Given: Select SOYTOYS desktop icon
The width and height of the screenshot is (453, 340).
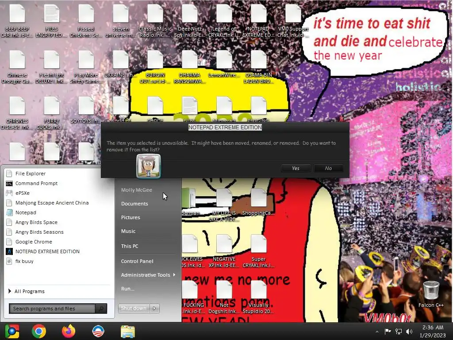Looking at the screenshot, I should [x=86, y=110].
